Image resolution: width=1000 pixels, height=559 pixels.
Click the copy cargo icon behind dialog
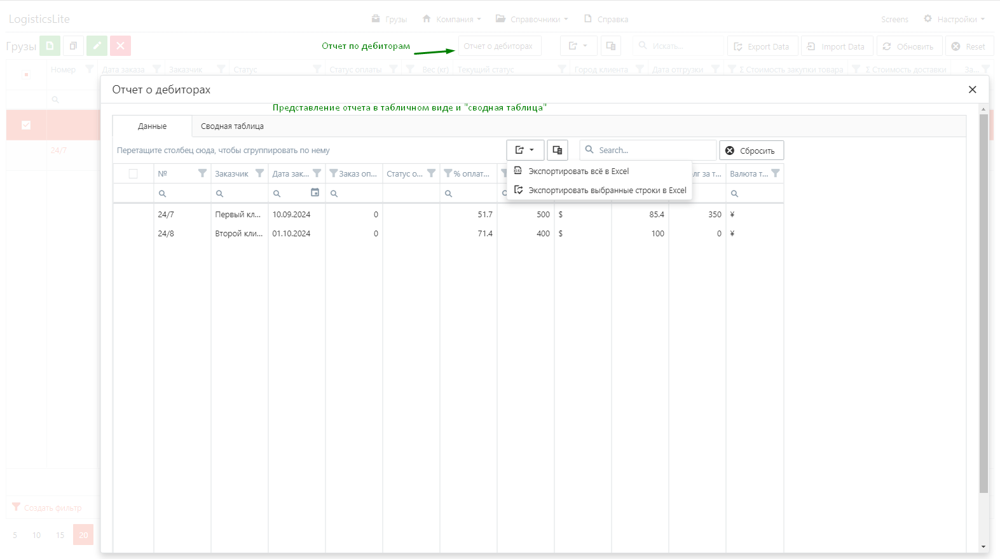pyautogui.click(x=73, y=46)
